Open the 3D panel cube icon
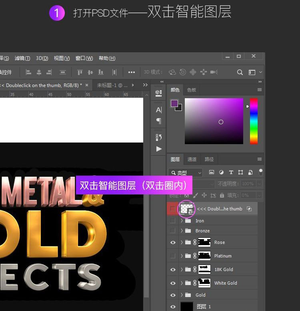300x311 pixels. (159, 93)
